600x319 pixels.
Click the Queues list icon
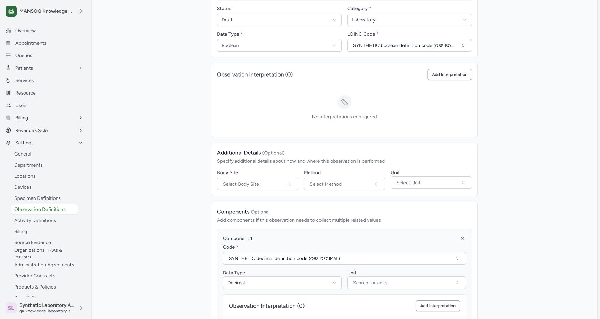(x=8, y=55)
